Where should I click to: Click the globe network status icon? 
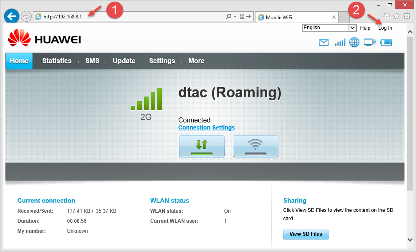(x=354, y=42)
